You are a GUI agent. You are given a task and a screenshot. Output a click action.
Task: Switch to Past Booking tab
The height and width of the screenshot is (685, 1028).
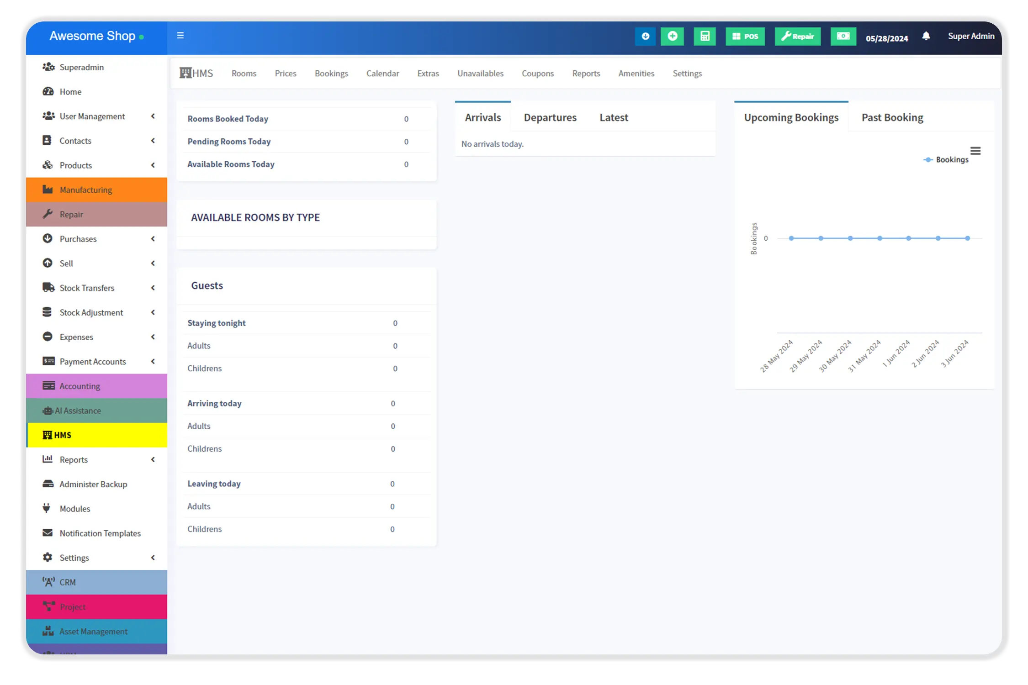click(892, 117)
